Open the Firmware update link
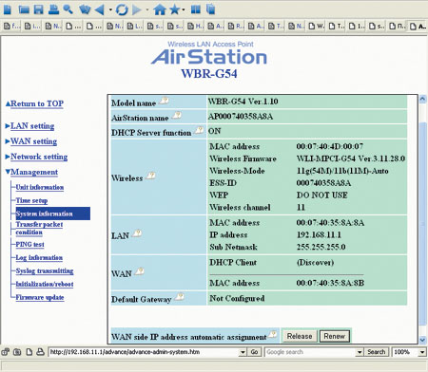The width and height of the screenshot is (428, 372). (x=40, y=297)
